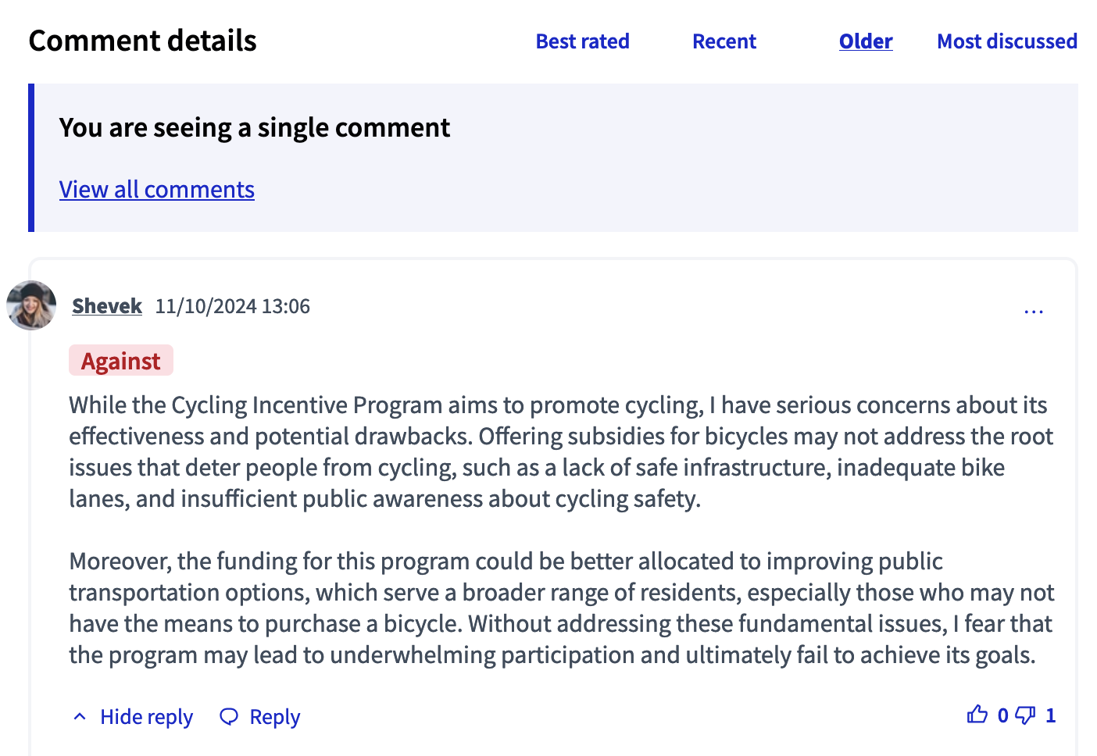Click Shevek's profile avatar
1097x756 pixels.
[x=31, y=305]
